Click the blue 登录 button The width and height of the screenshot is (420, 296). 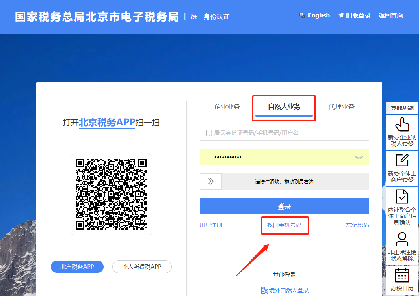(284, 206)
